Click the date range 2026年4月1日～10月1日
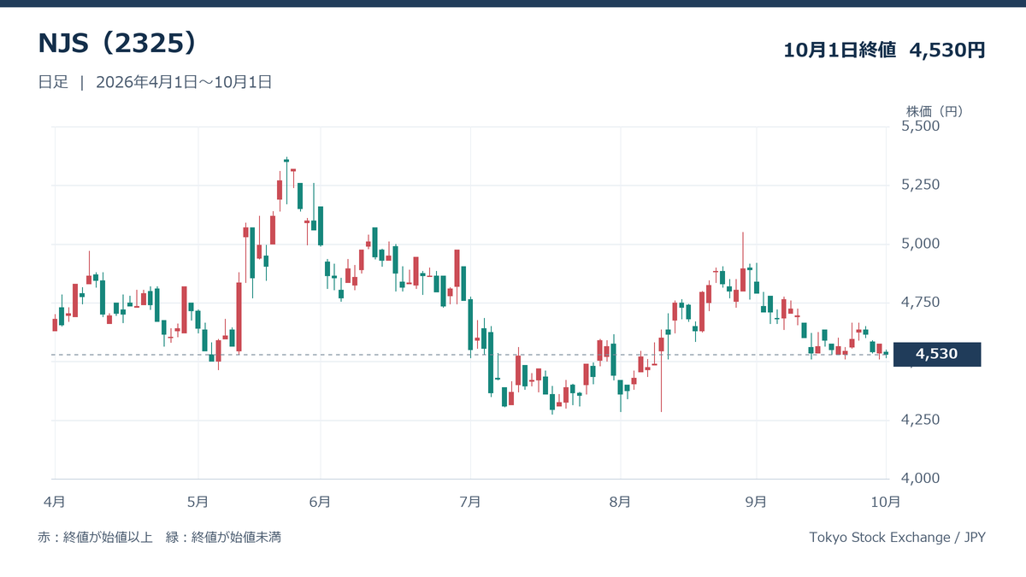 tap(184, 82)
